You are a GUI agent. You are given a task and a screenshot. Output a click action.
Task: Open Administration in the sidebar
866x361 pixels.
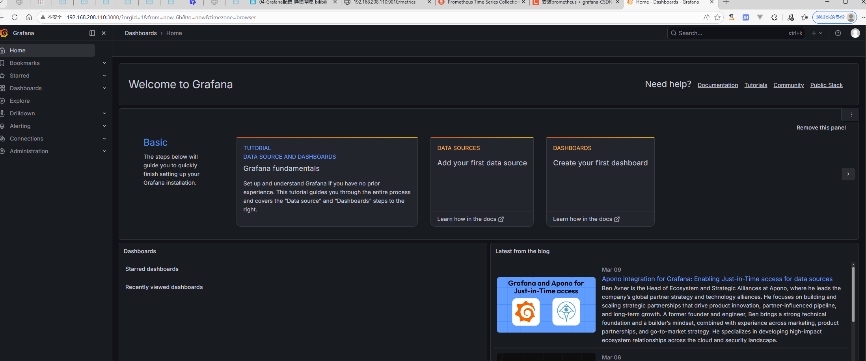pyautogui.click(x=29, y=151)
